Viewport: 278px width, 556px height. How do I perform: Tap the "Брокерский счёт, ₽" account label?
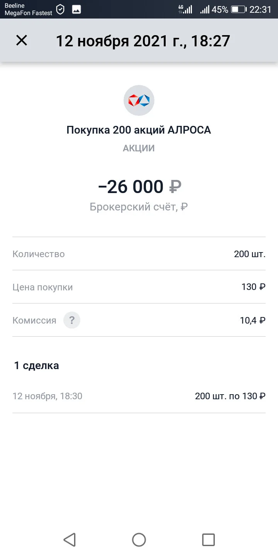point(139,207)
